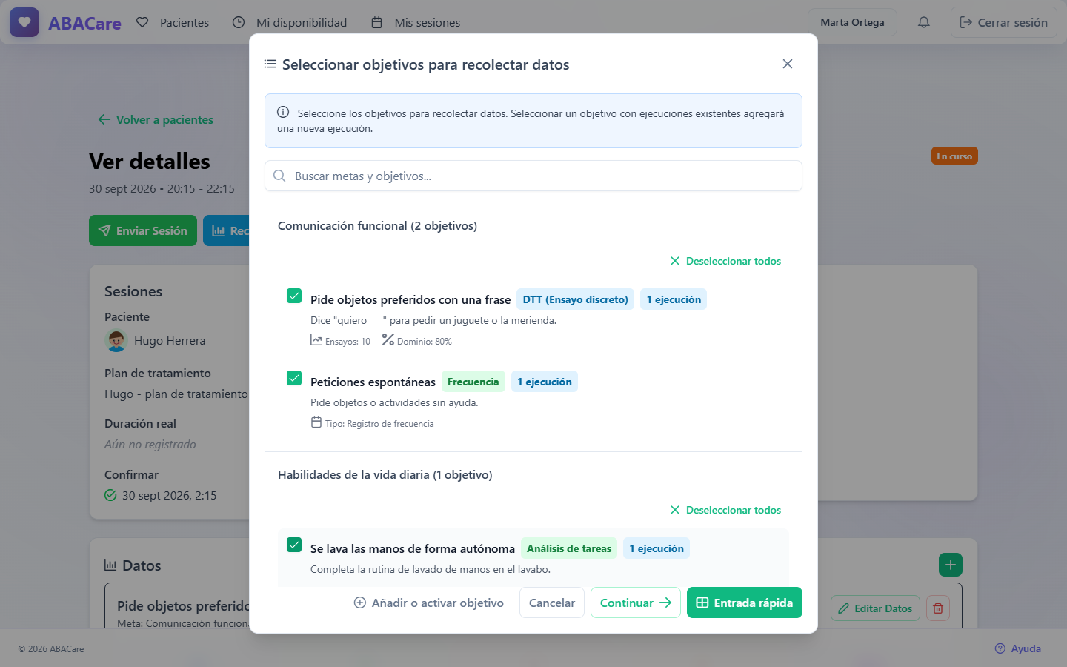Uncheck Peticiones espontáneas objective
This screenshot has width=1067, height=667.
(x=294, y=378)
